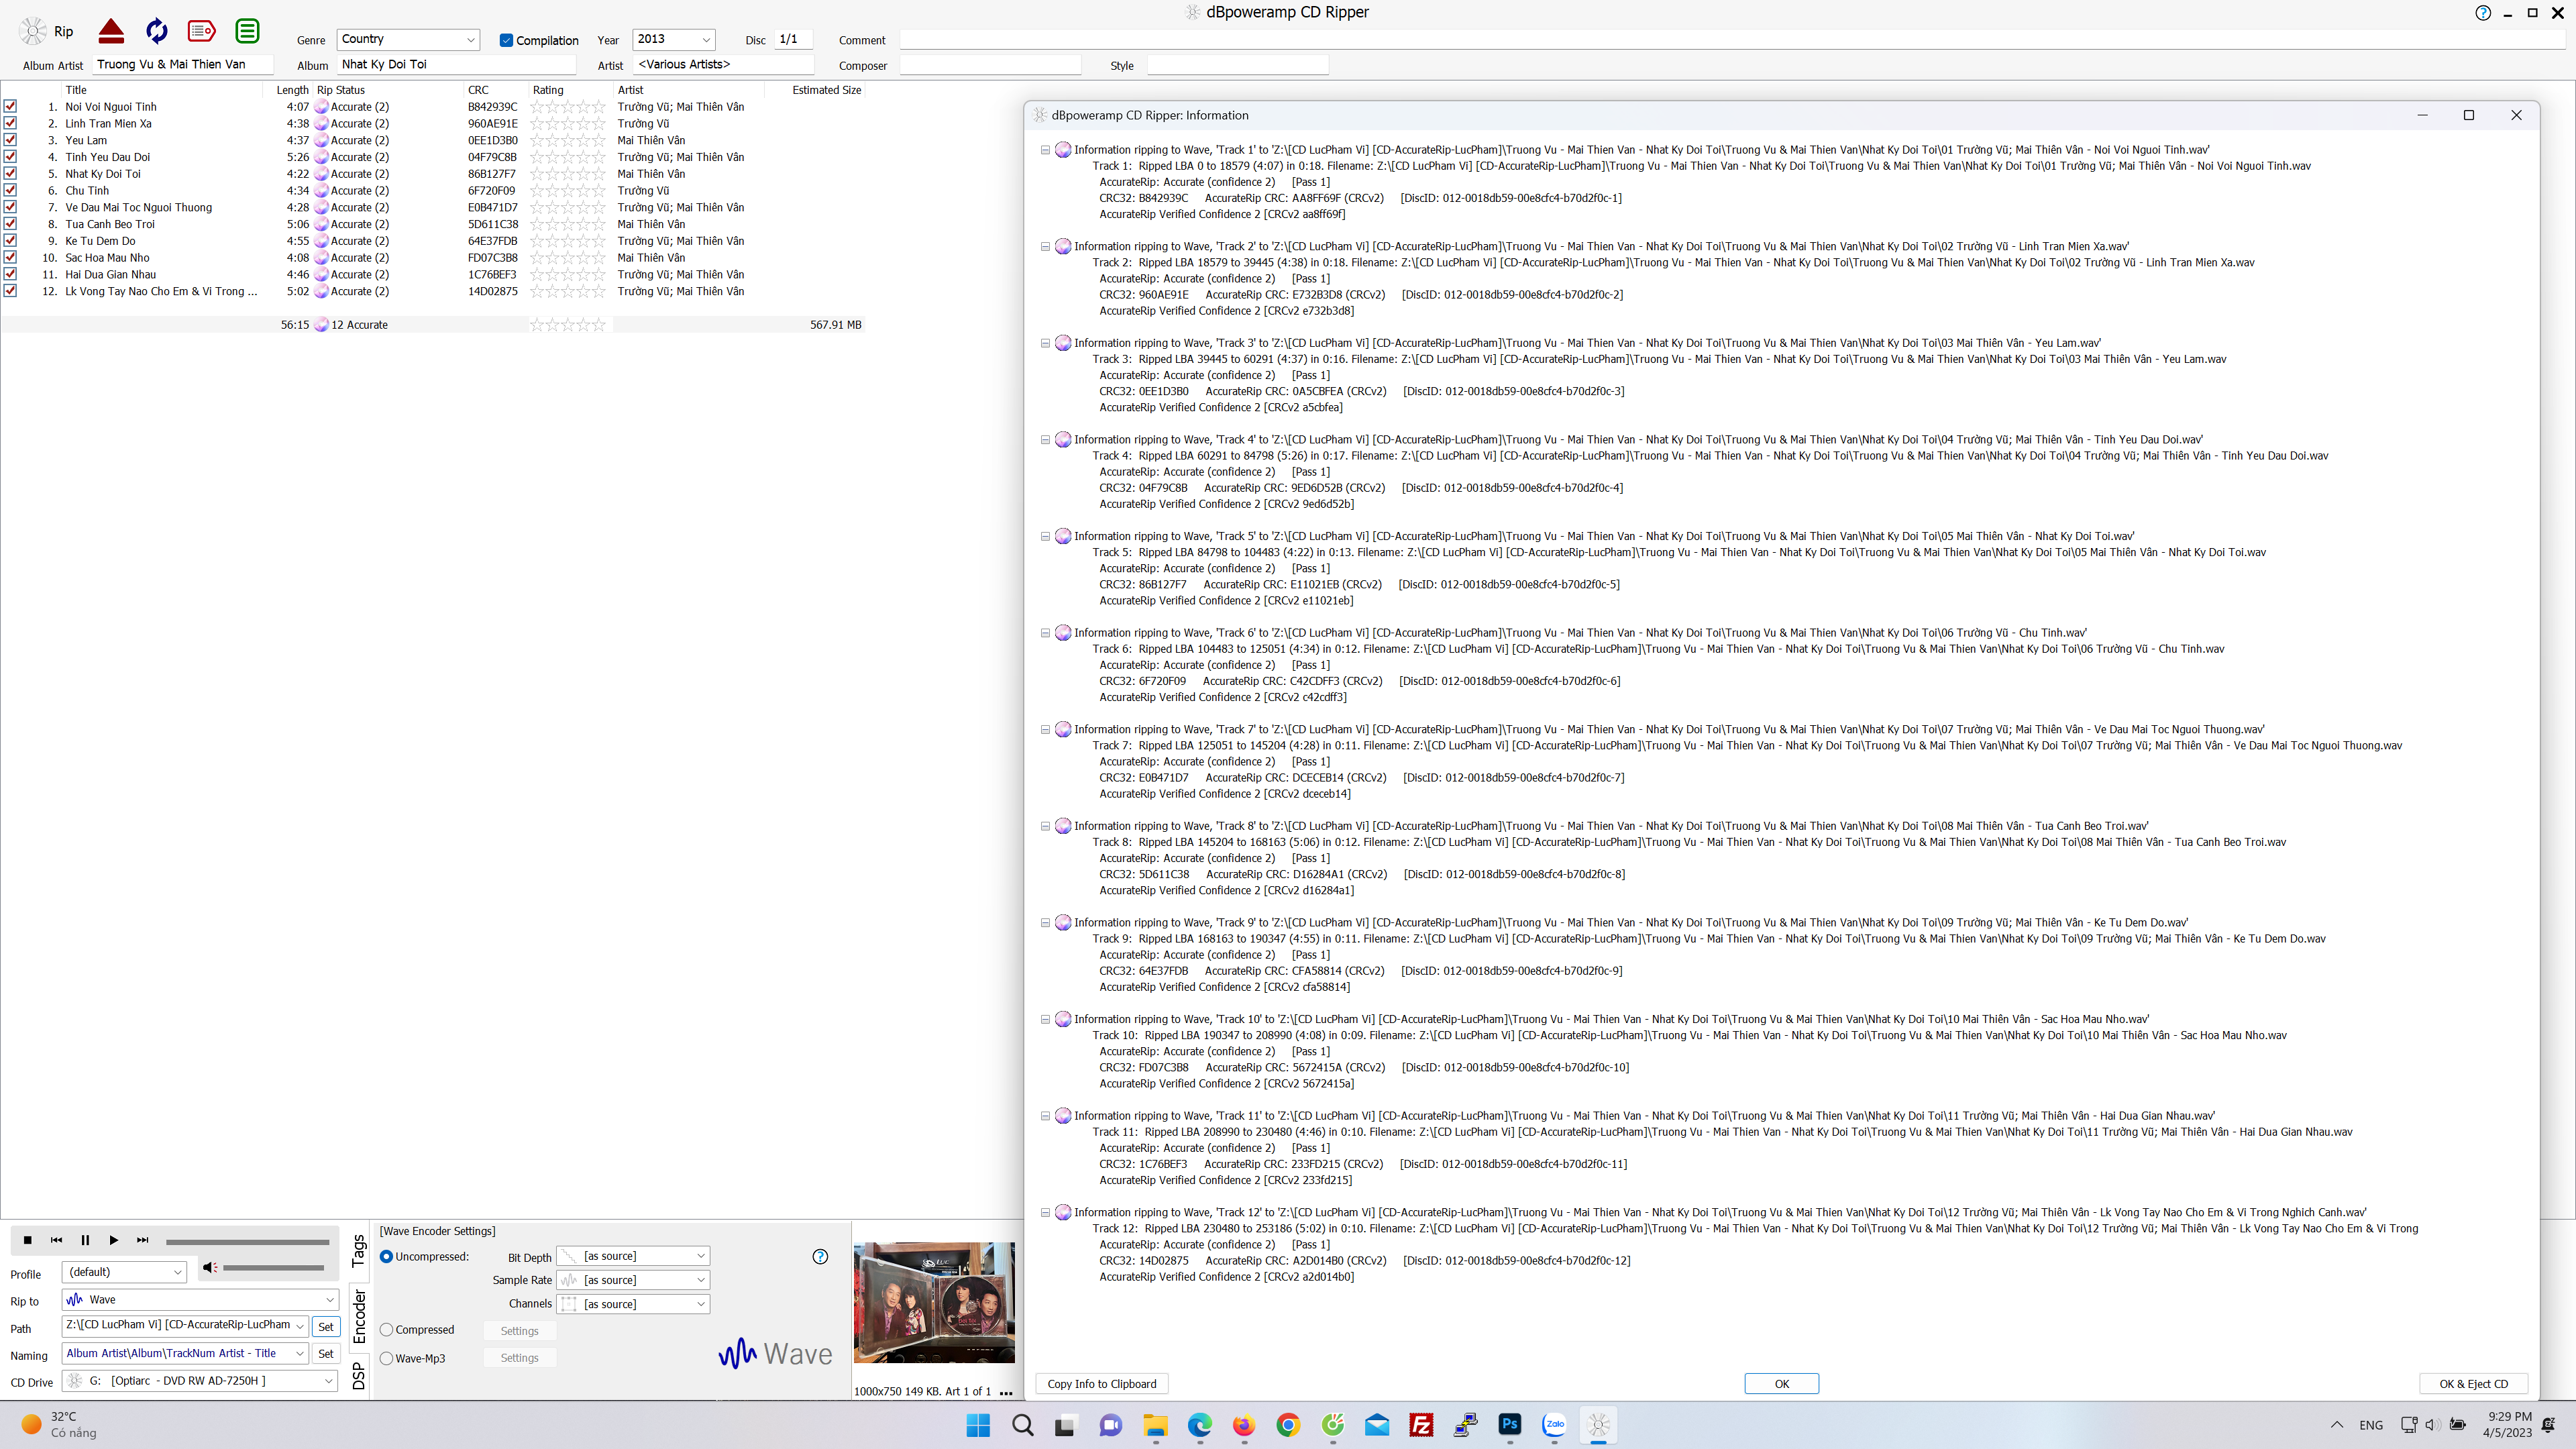Pause the CD playback
This screenshot has height=1449, width=2576.
(85, 1240)
